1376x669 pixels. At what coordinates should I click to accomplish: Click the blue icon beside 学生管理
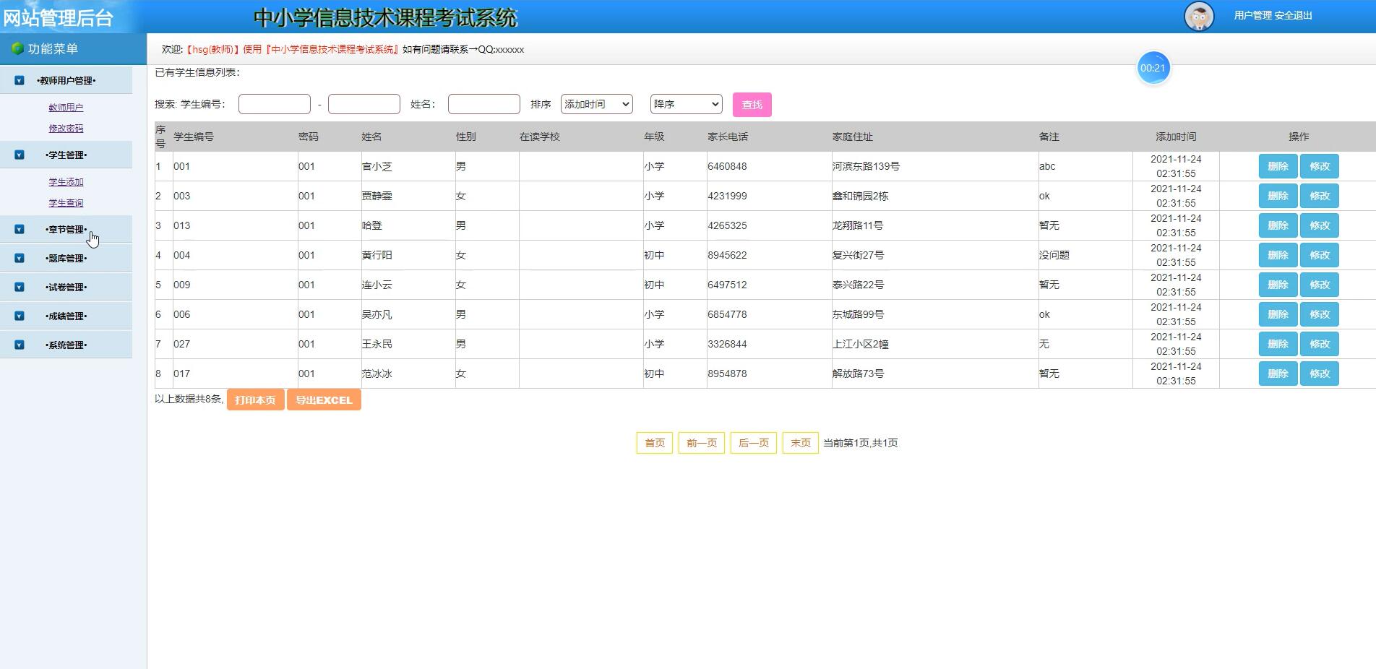pyautogui.click(x=18, y=155)
